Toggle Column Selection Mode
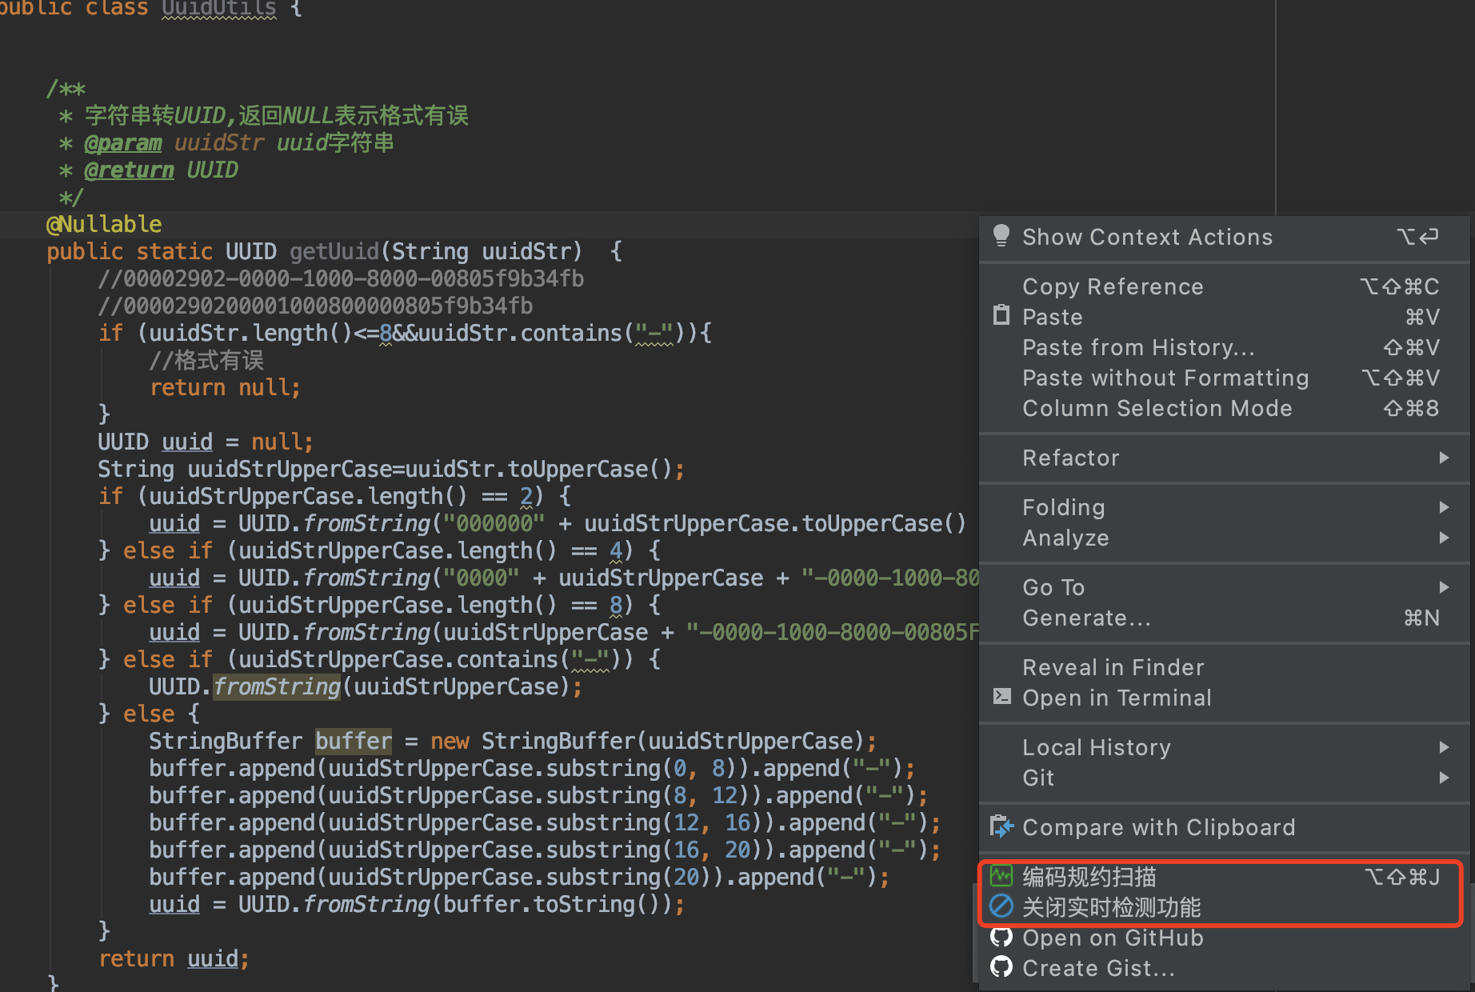Image resolution: width=1475 pixels, height=992 pixels. coord(1157,408)
